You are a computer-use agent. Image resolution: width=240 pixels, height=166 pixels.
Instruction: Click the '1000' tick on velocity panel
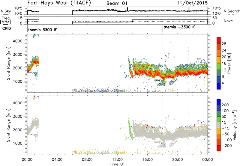18,143
